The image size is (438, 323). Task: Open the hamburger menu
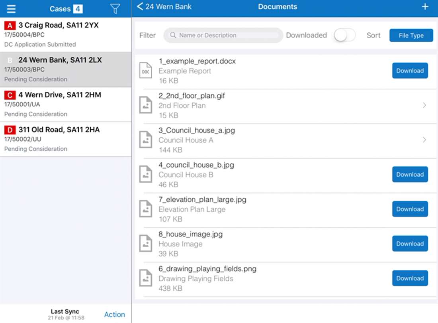click(x=11, y=9)
